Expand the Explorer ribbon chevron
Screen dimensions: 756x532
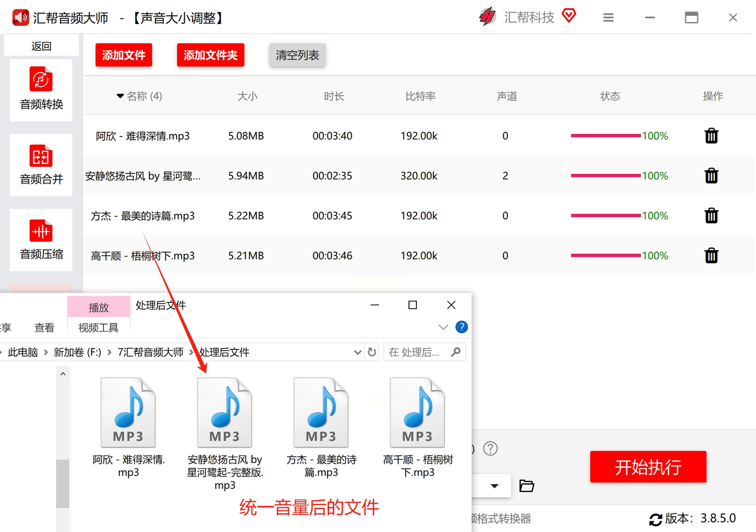(443, 327)
